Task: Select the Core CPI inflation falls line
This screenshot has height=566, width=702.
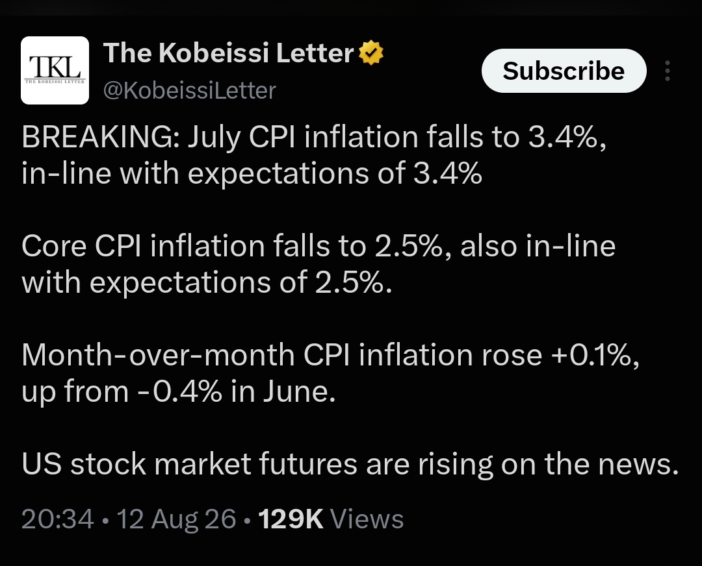Action: (318, 247)
